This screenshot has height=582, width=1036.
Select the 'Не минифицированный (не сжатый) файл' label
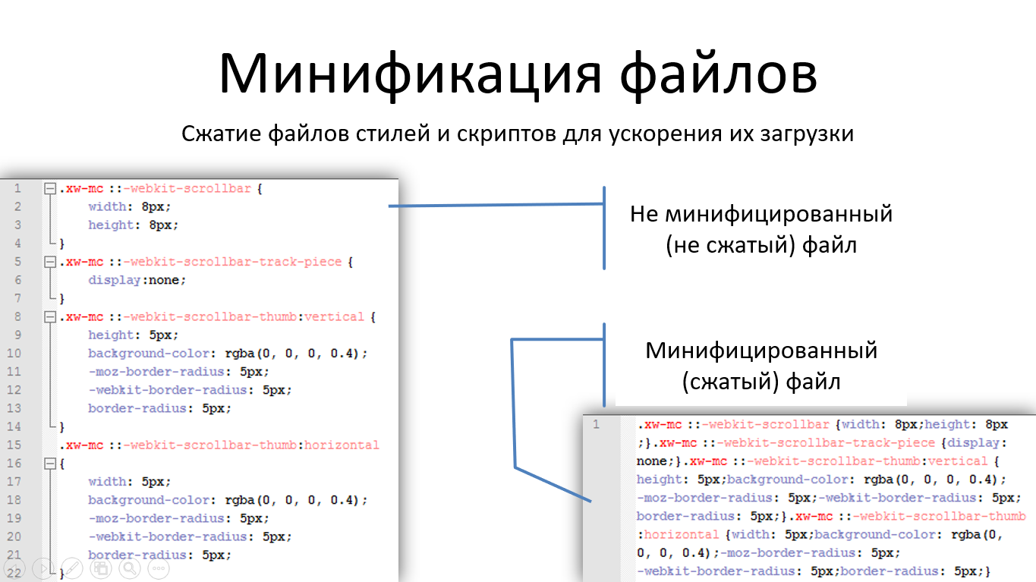pos(760,230)
